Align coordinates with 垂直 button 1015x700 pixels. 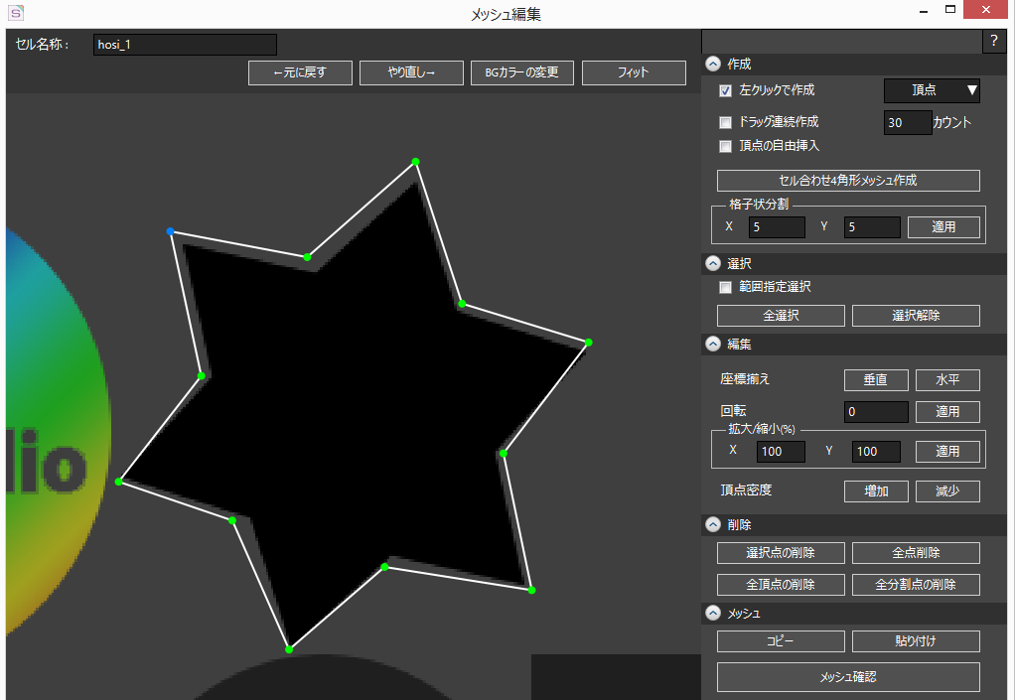[876, 380]
